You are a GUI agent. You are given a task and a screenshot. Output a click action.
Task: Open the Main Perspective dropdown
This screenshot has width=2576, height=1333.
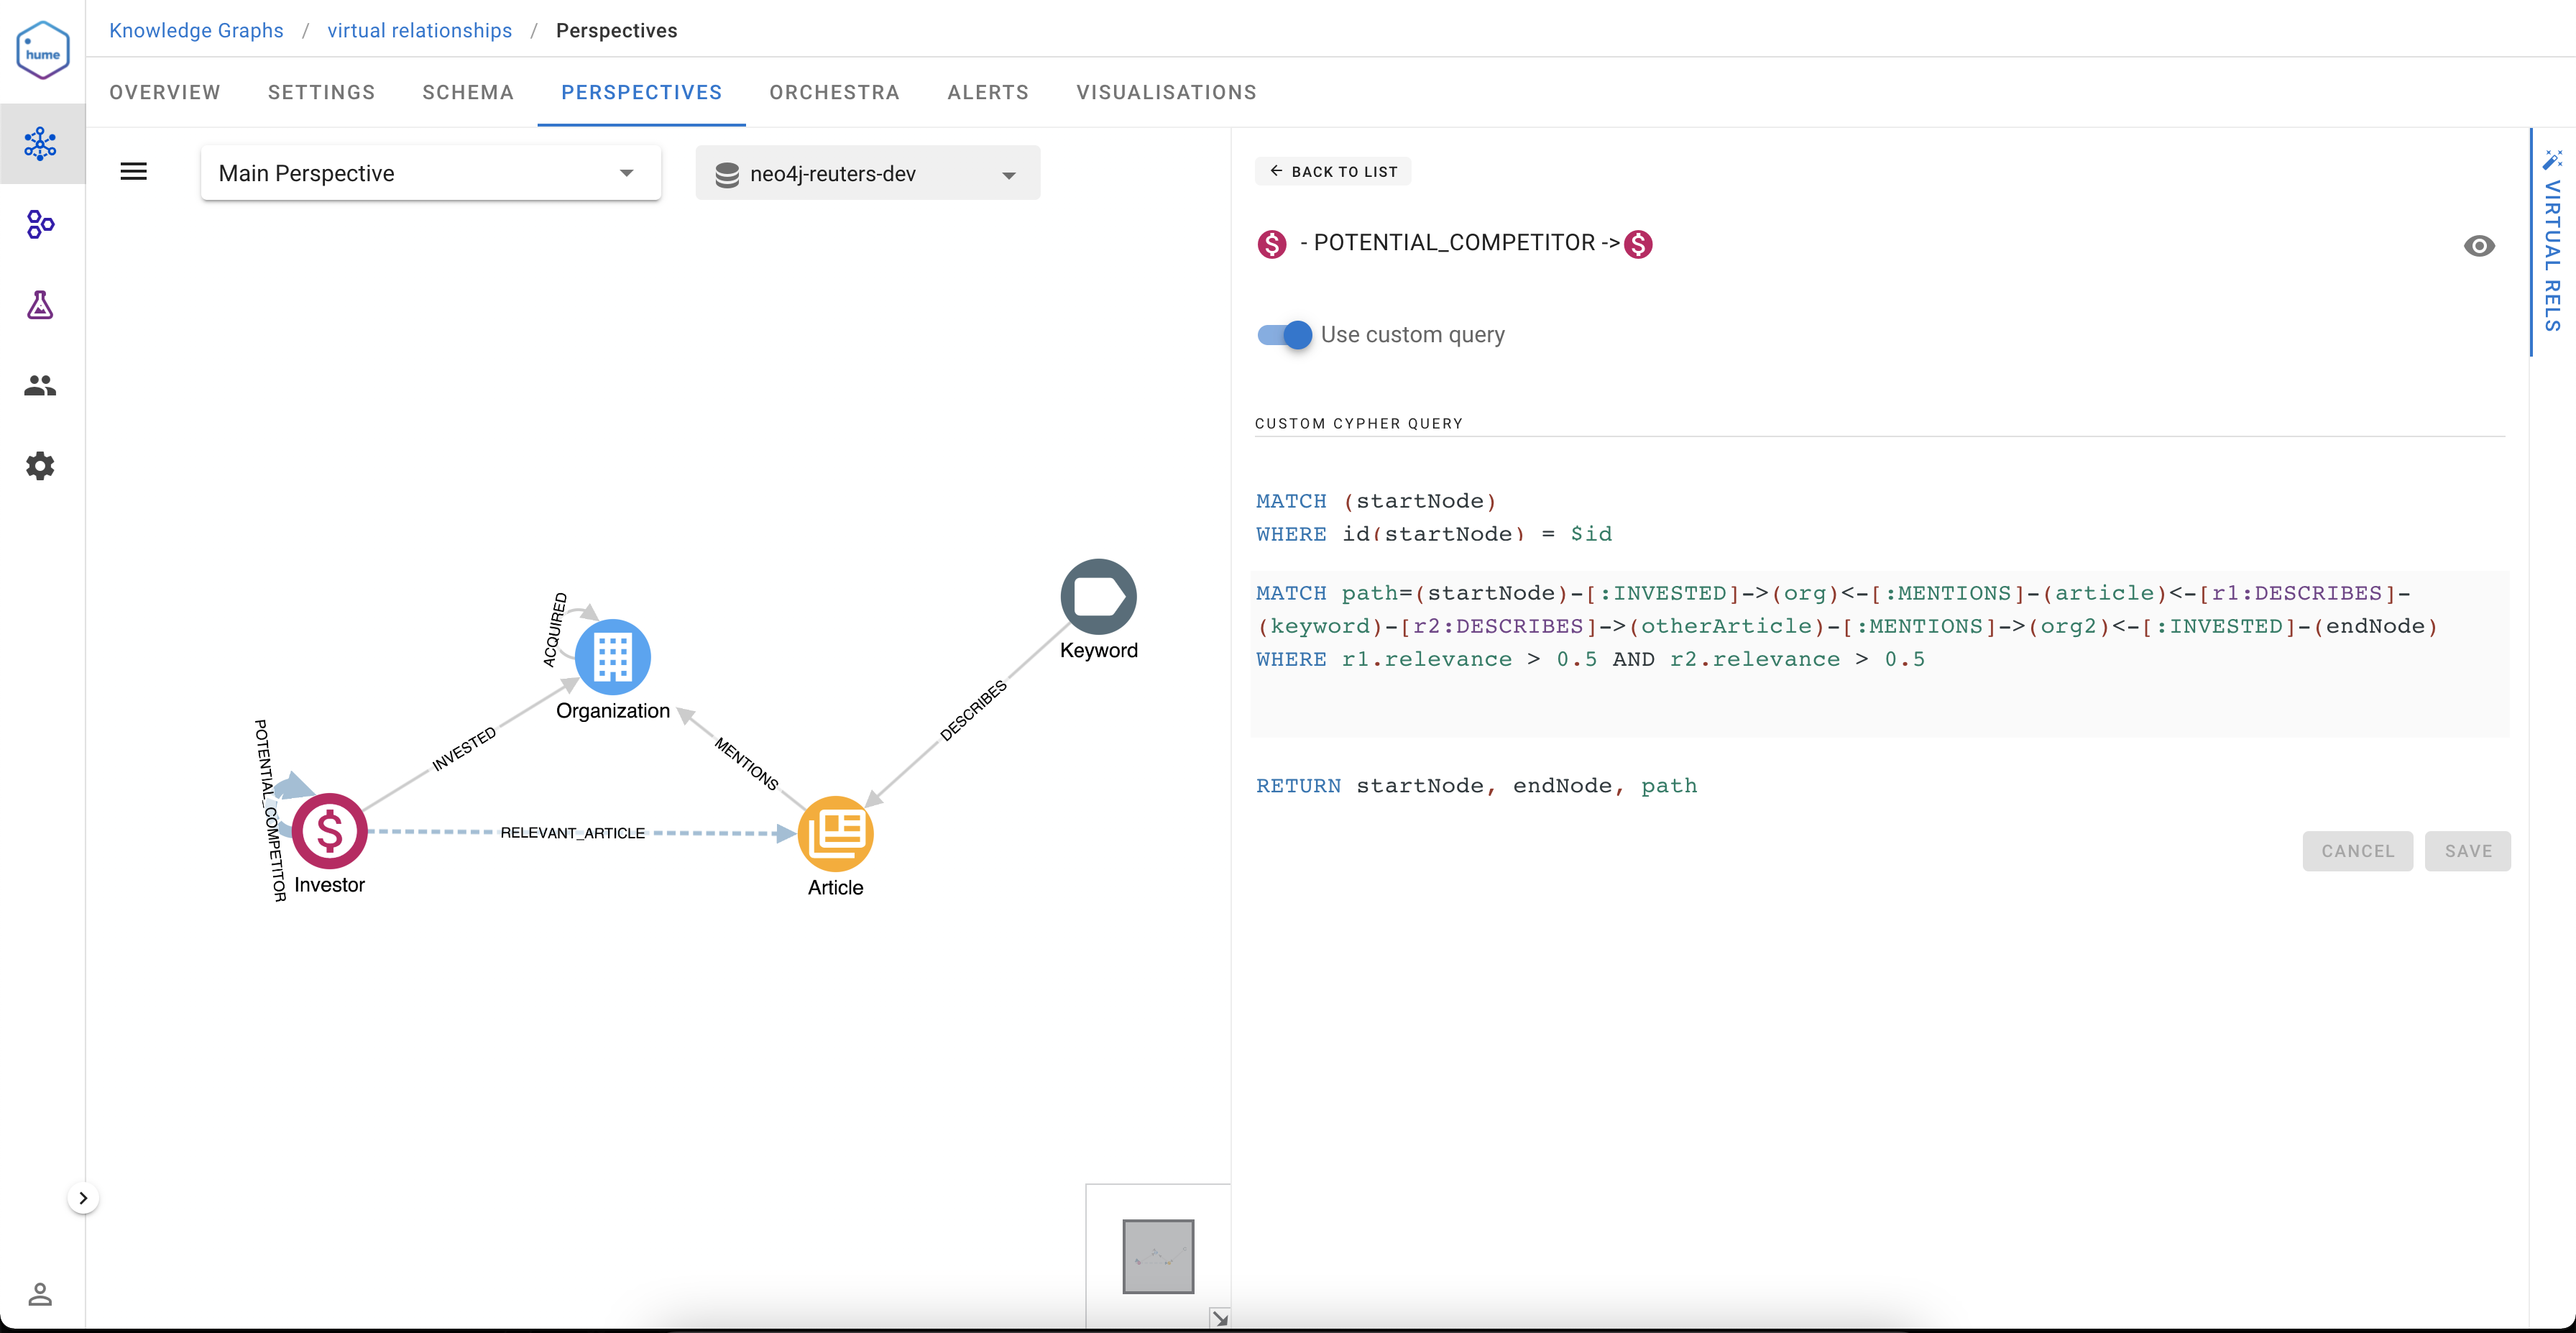coord(431,173)
